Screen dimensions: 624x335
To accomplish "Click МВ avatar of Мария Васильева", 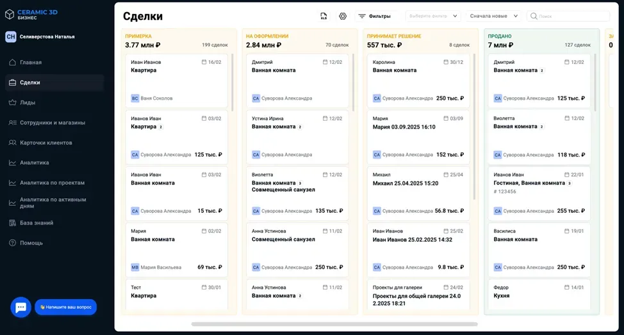I will tap(135, 267).
